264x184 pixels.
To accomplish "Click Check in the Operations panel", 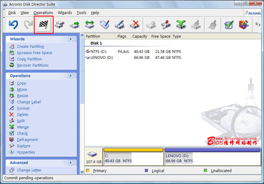I will click(22, 133).
